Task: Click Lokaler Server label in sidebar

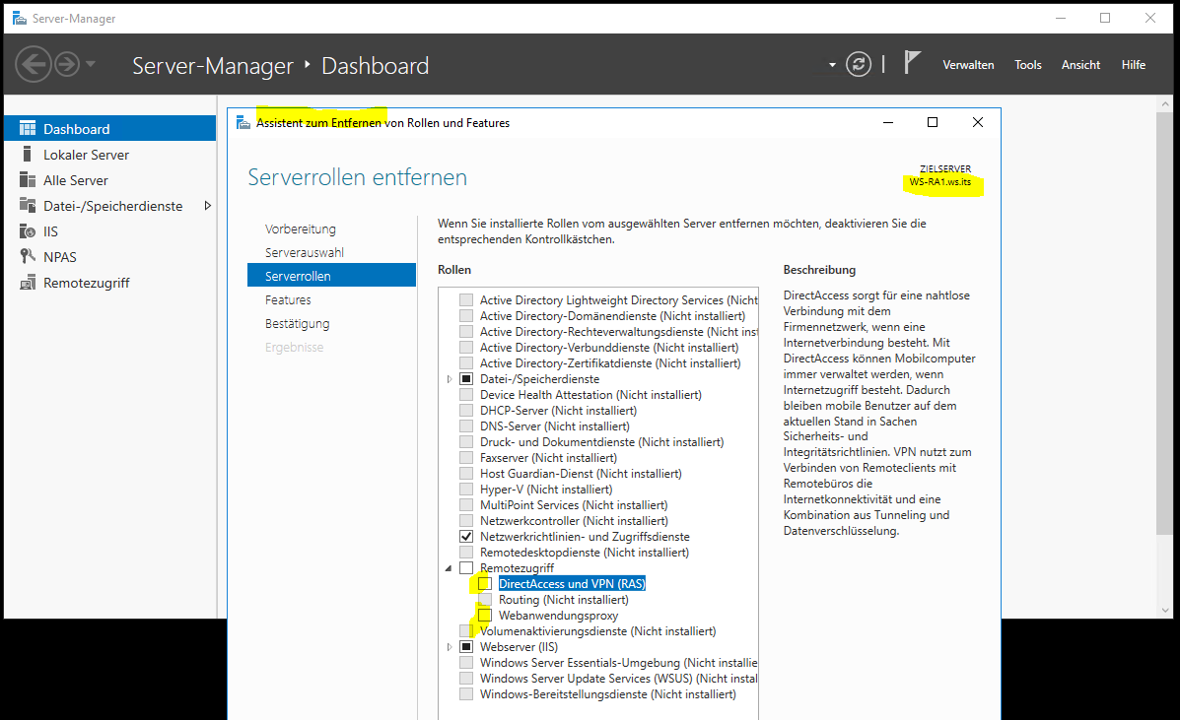Action: click(87, 155)
